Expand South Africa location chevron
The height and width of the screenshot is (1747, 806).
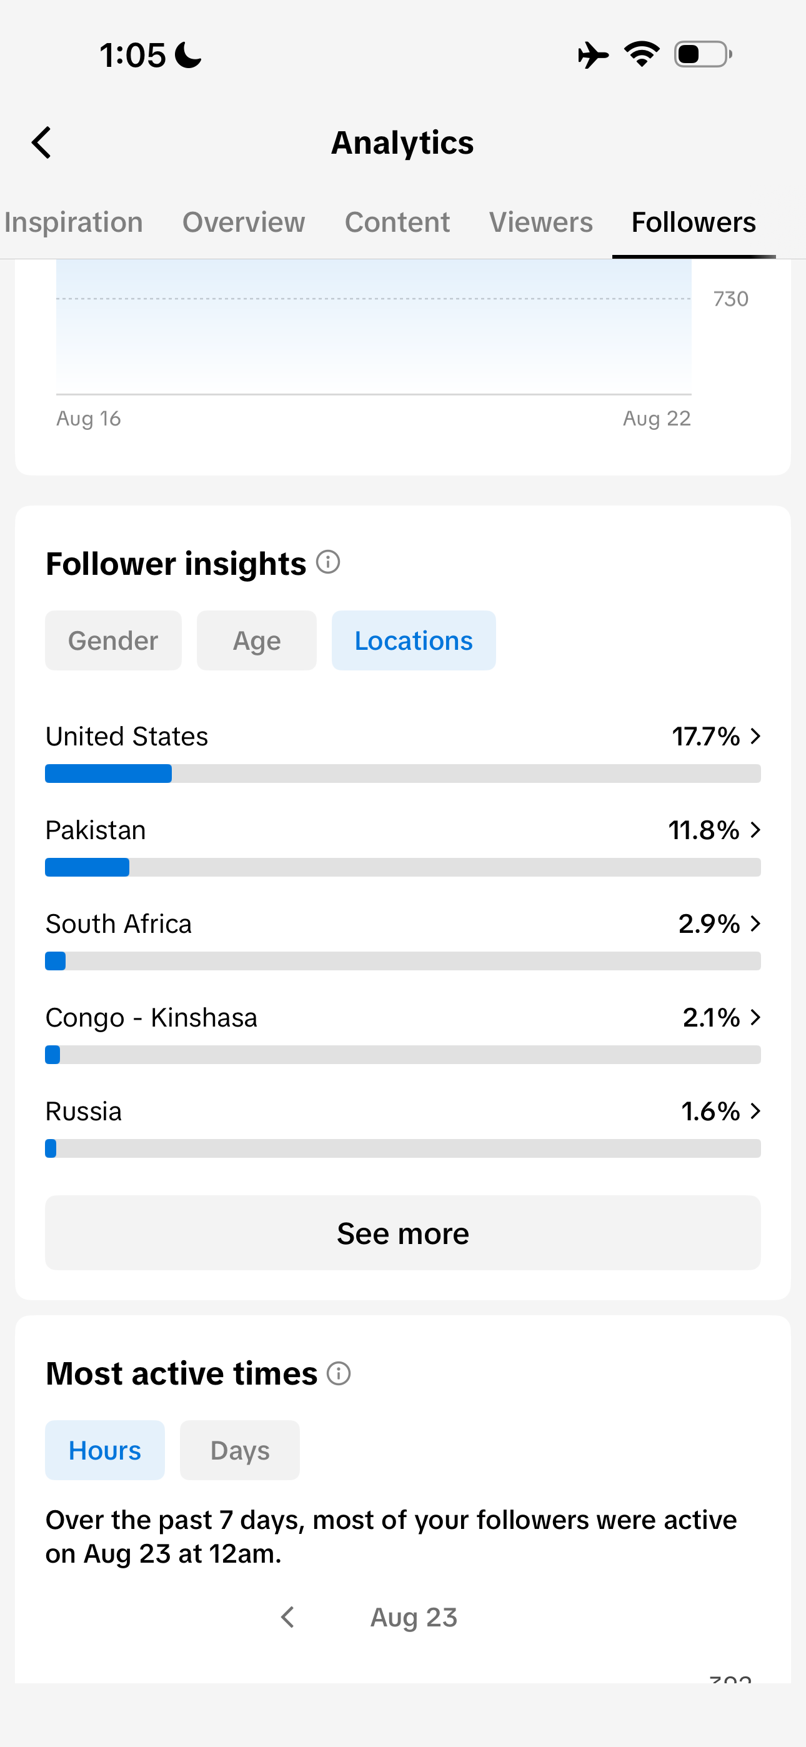pyautogui.click(x=756, y=923)
